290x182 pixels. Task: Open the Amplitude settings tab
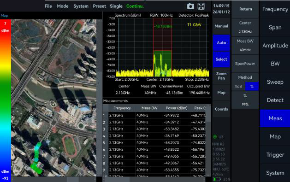coord(275,46)
